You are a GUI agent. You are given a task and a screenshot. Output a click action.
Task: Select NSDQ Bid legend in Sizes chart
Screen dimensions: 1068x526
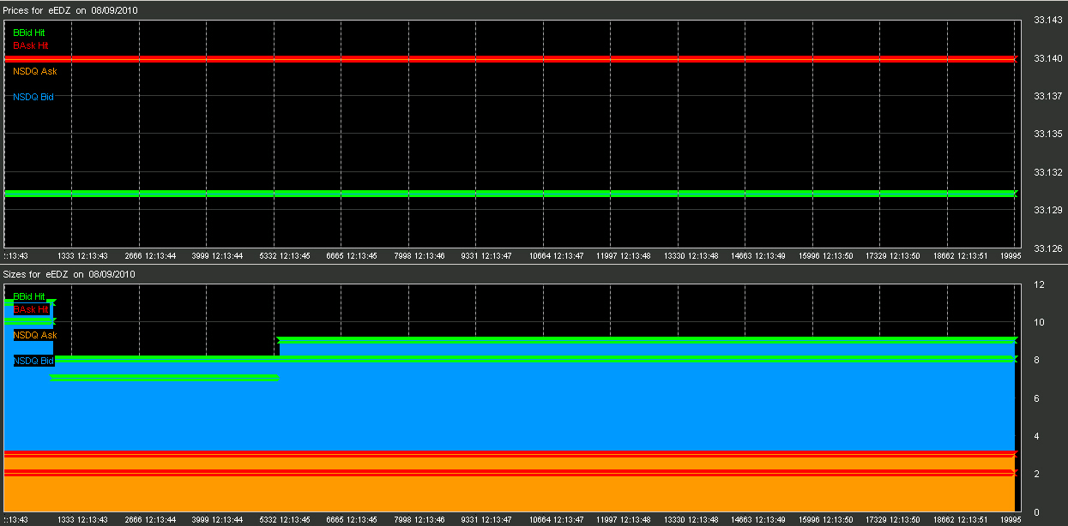tap(33, 361)
